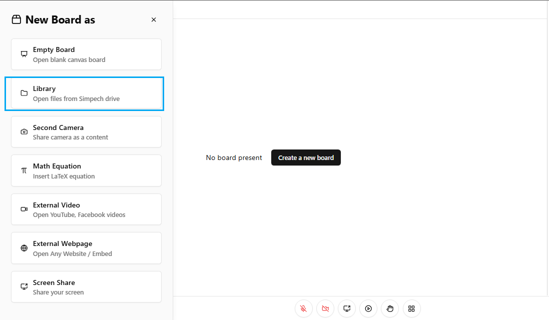The image size is (549, 320).
Task: Raise hand using the hand icon
Action: coord(390,308)
